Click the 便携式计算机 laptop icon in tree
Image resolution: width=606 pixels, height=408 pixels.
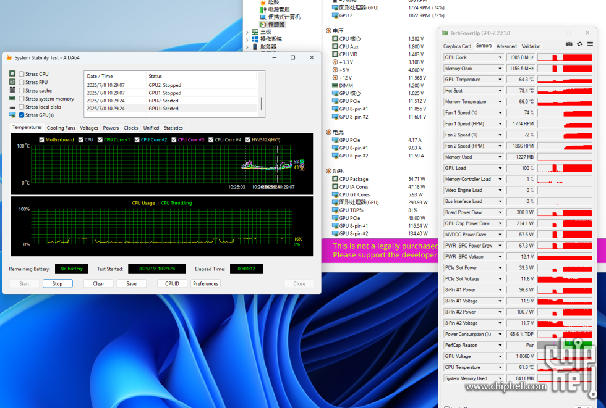[x=263, y=17]
